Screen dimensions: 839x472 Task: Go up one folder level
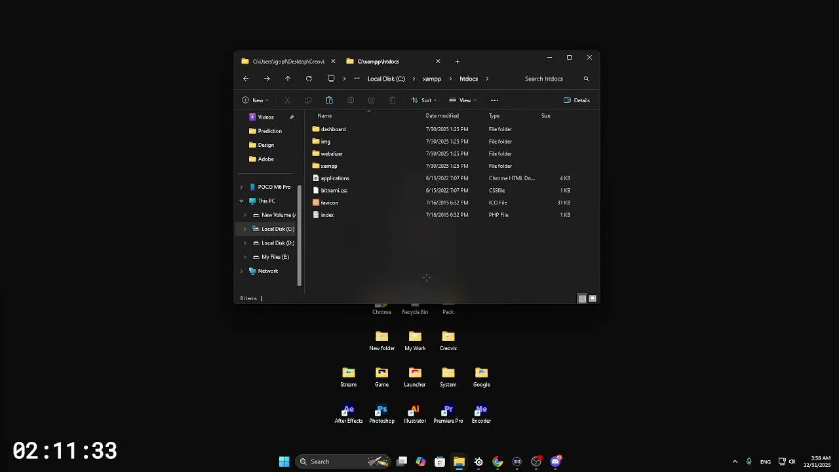288,79
